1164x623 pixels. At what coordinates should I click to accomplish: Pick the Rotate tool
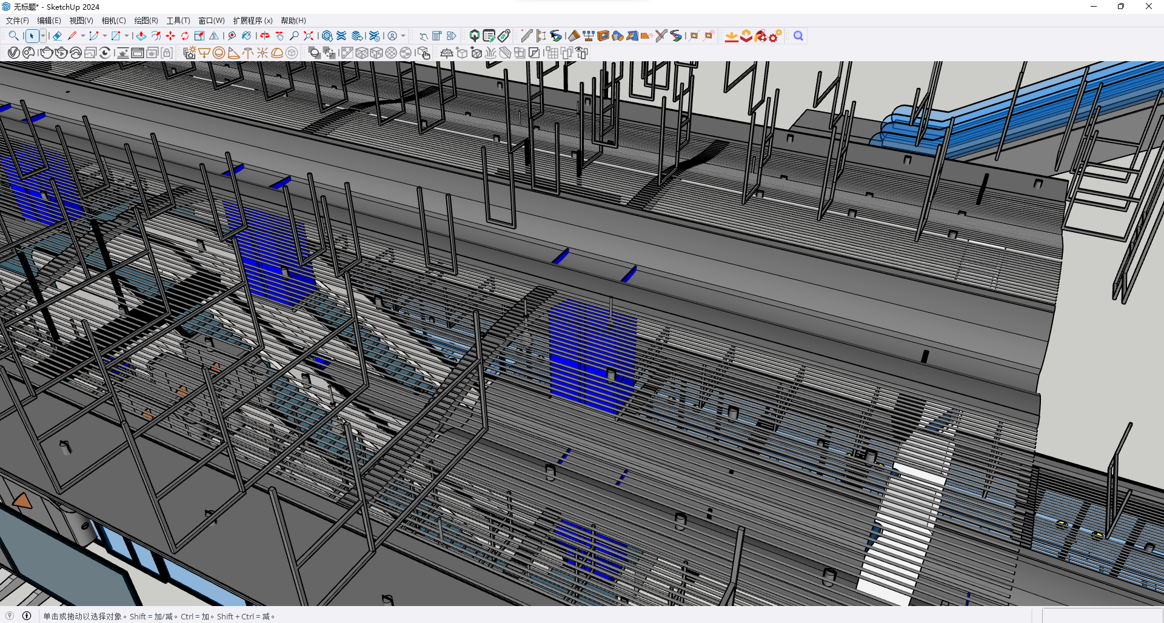point(185,36)
